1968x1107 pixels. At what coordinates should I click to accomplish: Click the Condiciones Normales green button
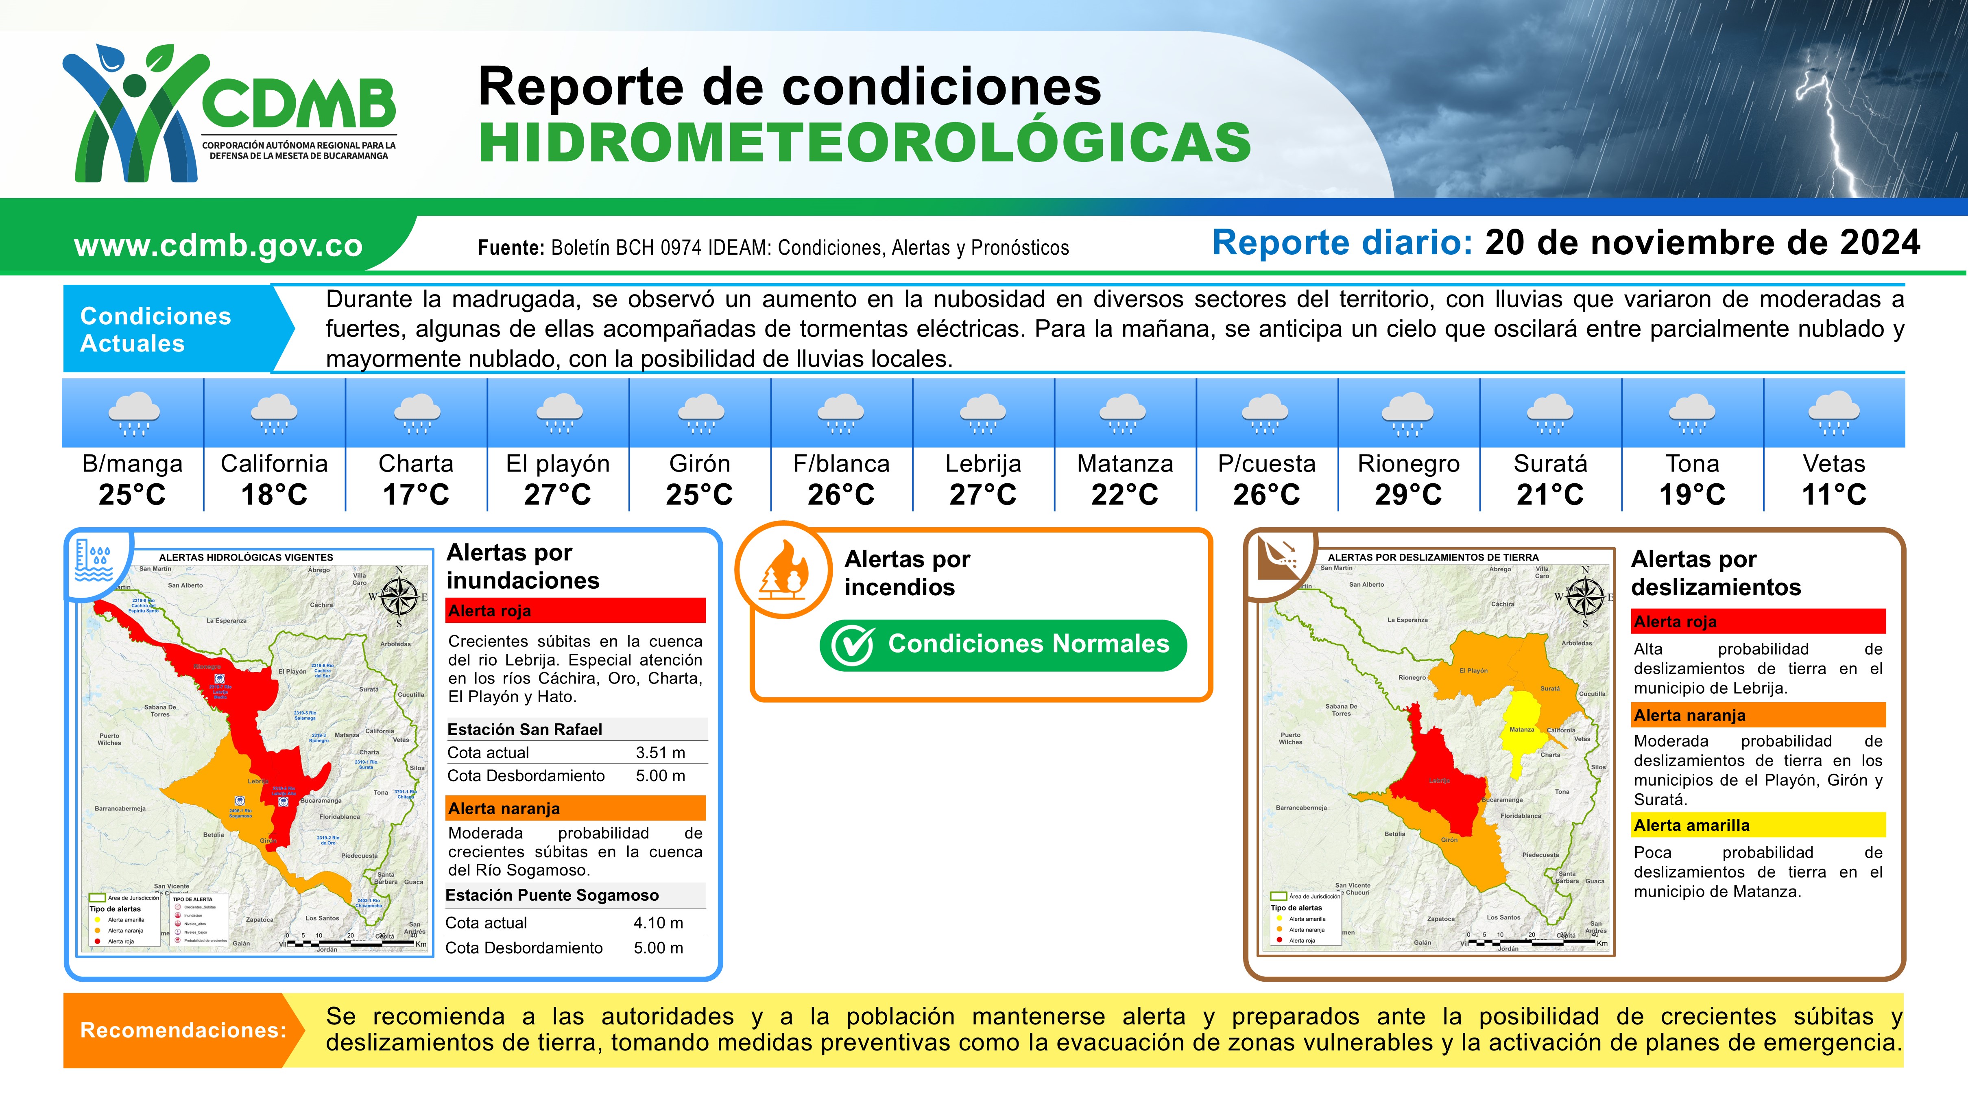1002,645
